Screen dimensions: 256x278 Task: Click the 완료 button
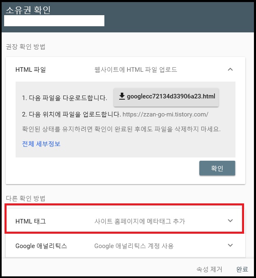pos(242,269)
